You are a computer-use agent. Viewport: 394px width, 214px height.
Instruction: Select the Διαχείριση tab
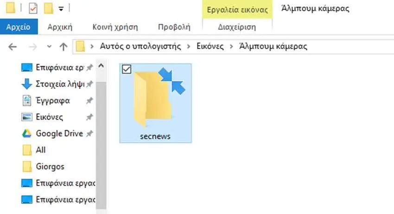[x=237, y=27]
